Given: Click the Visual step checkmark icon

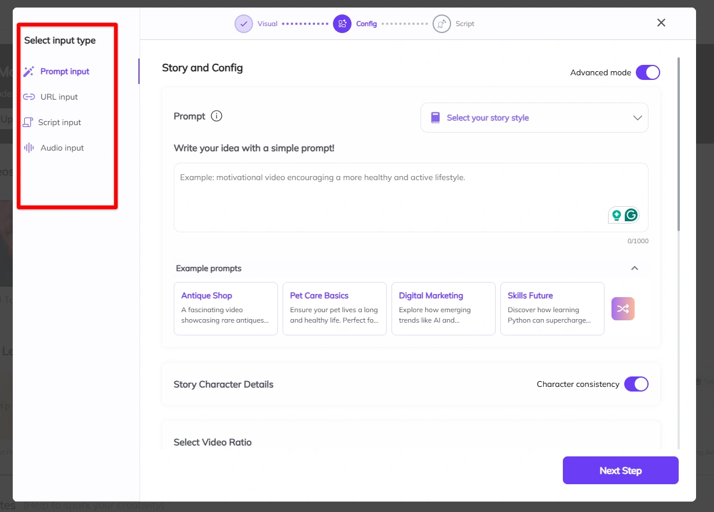Looking at the screenshot, I should click(x=244, y=24).
